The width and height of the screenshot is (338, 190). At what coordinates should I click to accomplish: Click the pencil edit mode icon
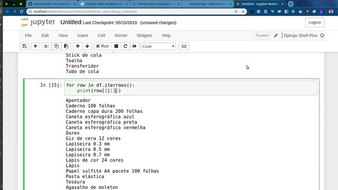click(x=276, y=35)
